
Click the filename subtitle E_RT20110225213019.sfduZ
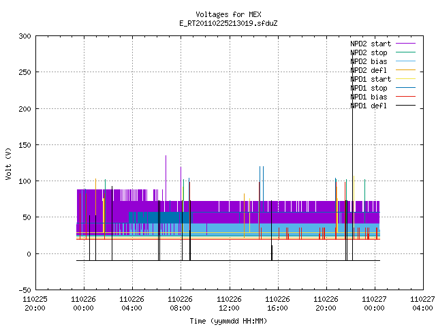[228, 23]
